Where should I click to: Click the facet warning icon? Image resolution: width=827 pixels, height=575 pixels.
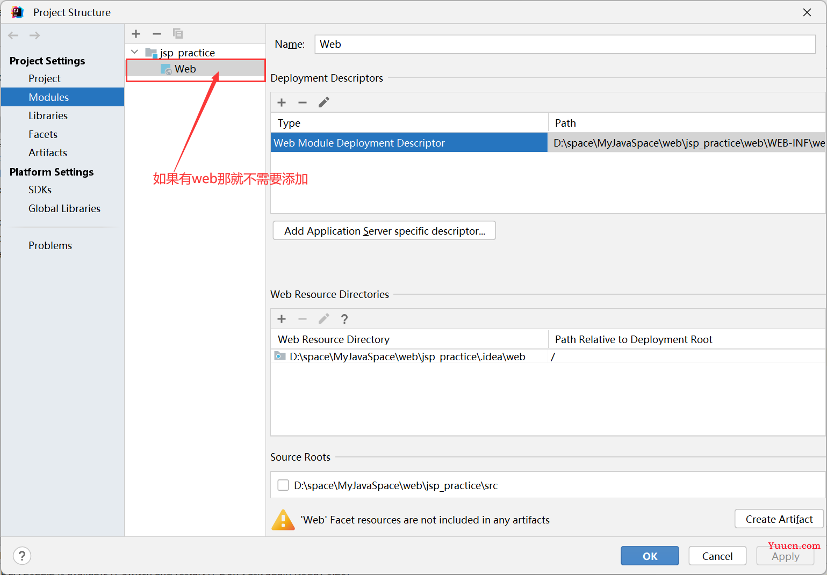point(283,520)
